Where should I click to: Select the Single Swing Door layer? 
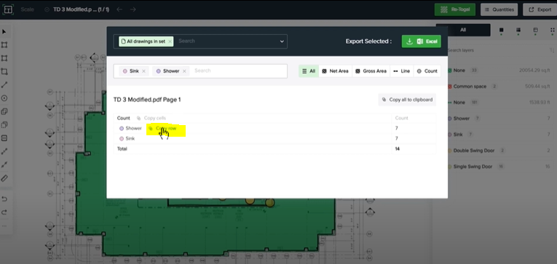pos(499,167)
